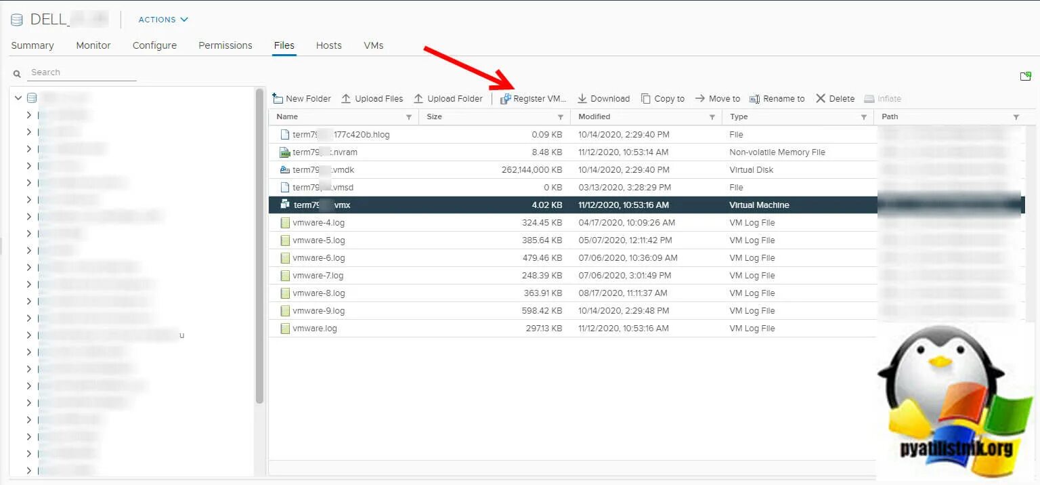Click the 598.42 KB size cell
This screenshot has width=1040, height=485.
coord(542,311)
